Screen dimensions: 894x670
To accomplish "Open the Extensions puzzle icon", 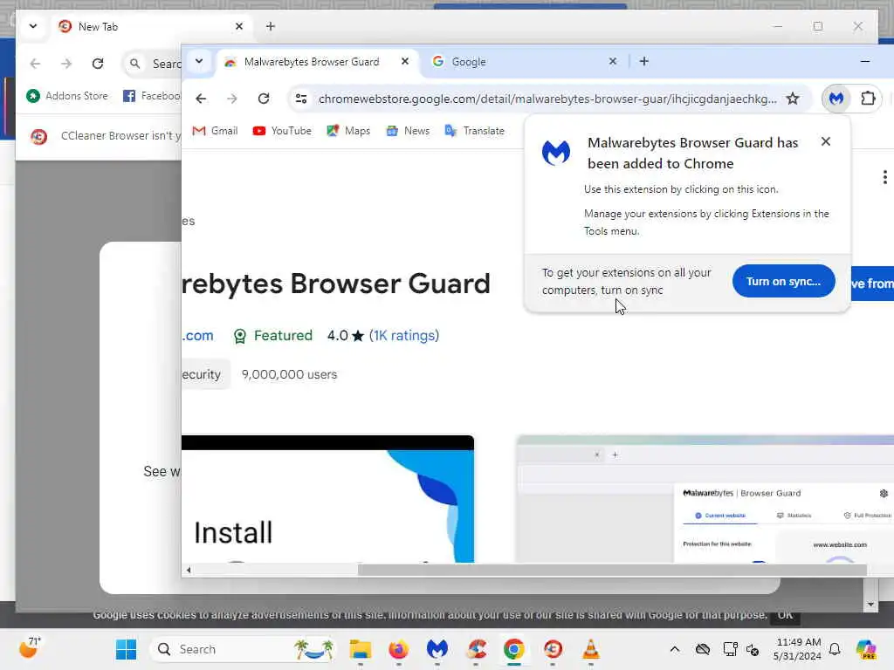I will pyautogui.click(x=868, y=99).
